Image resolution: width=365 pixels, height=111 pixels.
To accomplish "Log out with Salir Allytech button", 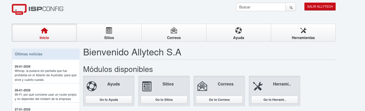I will (x=320, y=7).
